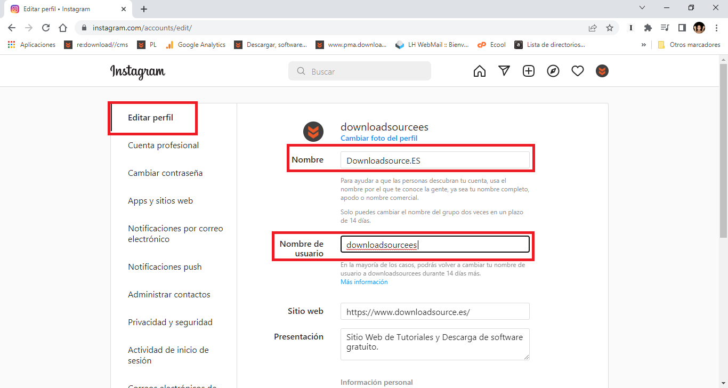Image resolution: width=728 pixels, height=388 pixels.
Task: Click downloadsourcees username heading
Action: coord(384,127)
